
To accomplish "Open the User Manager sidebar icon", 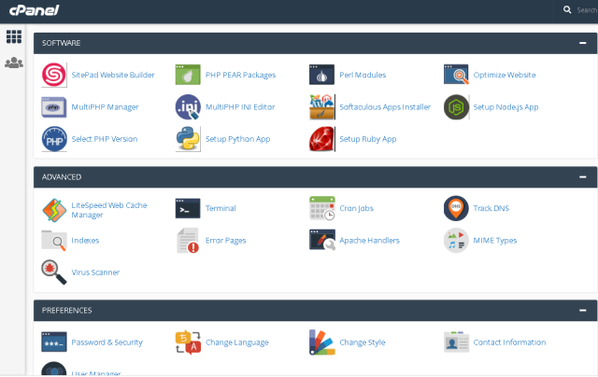I will click(x=14, y=63).
